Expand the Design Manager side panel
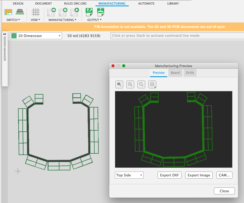The height and width of the screenshot is (203, 244). [5, 34]
